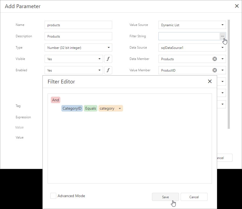The width and height of the screenshot is (242, 209).
Task: Expand the category value dropdown arrow
Action: coord(119,108)
